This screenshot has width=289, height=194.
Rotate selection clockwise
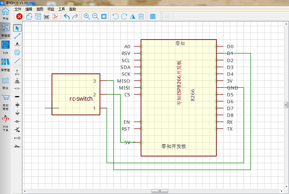124,16
